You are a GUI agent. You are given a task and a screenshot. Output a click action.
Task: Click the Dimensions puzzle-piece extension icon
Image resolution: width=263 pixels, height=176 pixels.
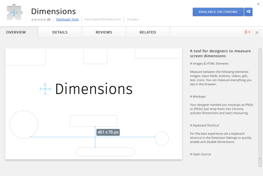pyautogui.click(x=15, y=12)
